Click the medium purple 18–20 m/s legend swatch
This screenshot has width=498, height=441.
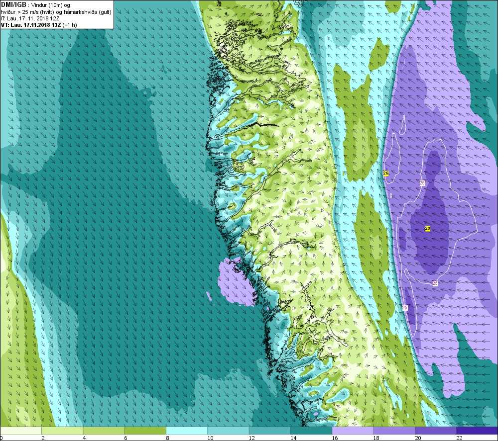394,431
